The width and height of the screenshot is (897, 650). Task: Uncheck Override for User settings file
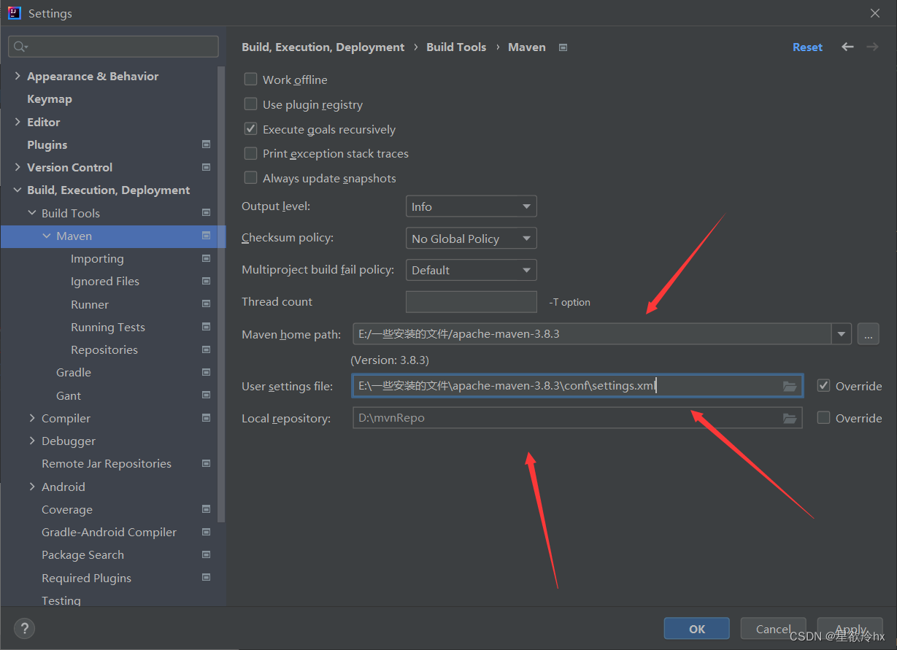click(823, 386)
